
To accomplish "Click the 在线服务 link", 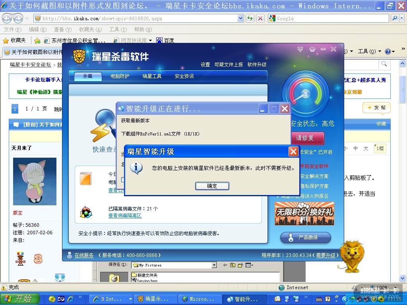I will pyautogui.click(x=84, y=255).
